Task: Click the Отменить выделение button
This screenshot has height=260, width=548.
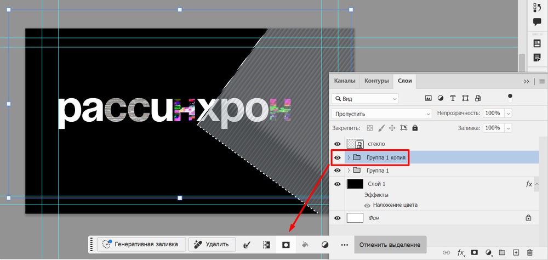Action: click(x=390, y=245)
